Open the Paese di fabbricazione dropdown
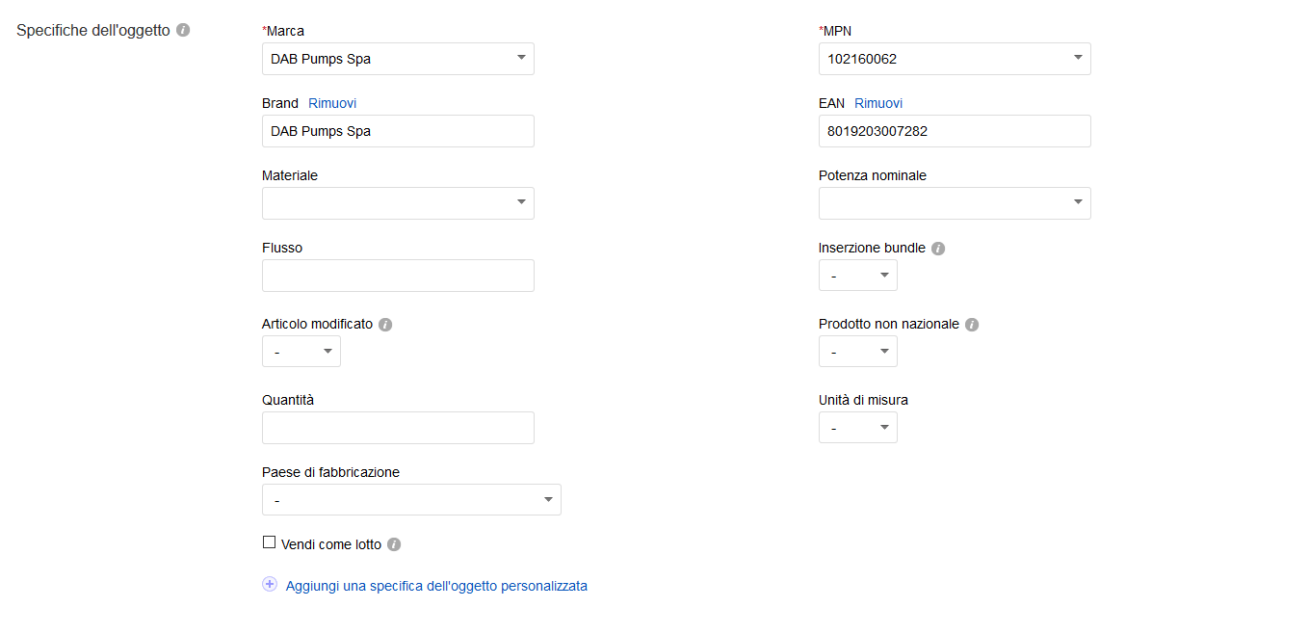Image resolution: width=1309 pixels, height=634 pixels. [x=411, y=500]
